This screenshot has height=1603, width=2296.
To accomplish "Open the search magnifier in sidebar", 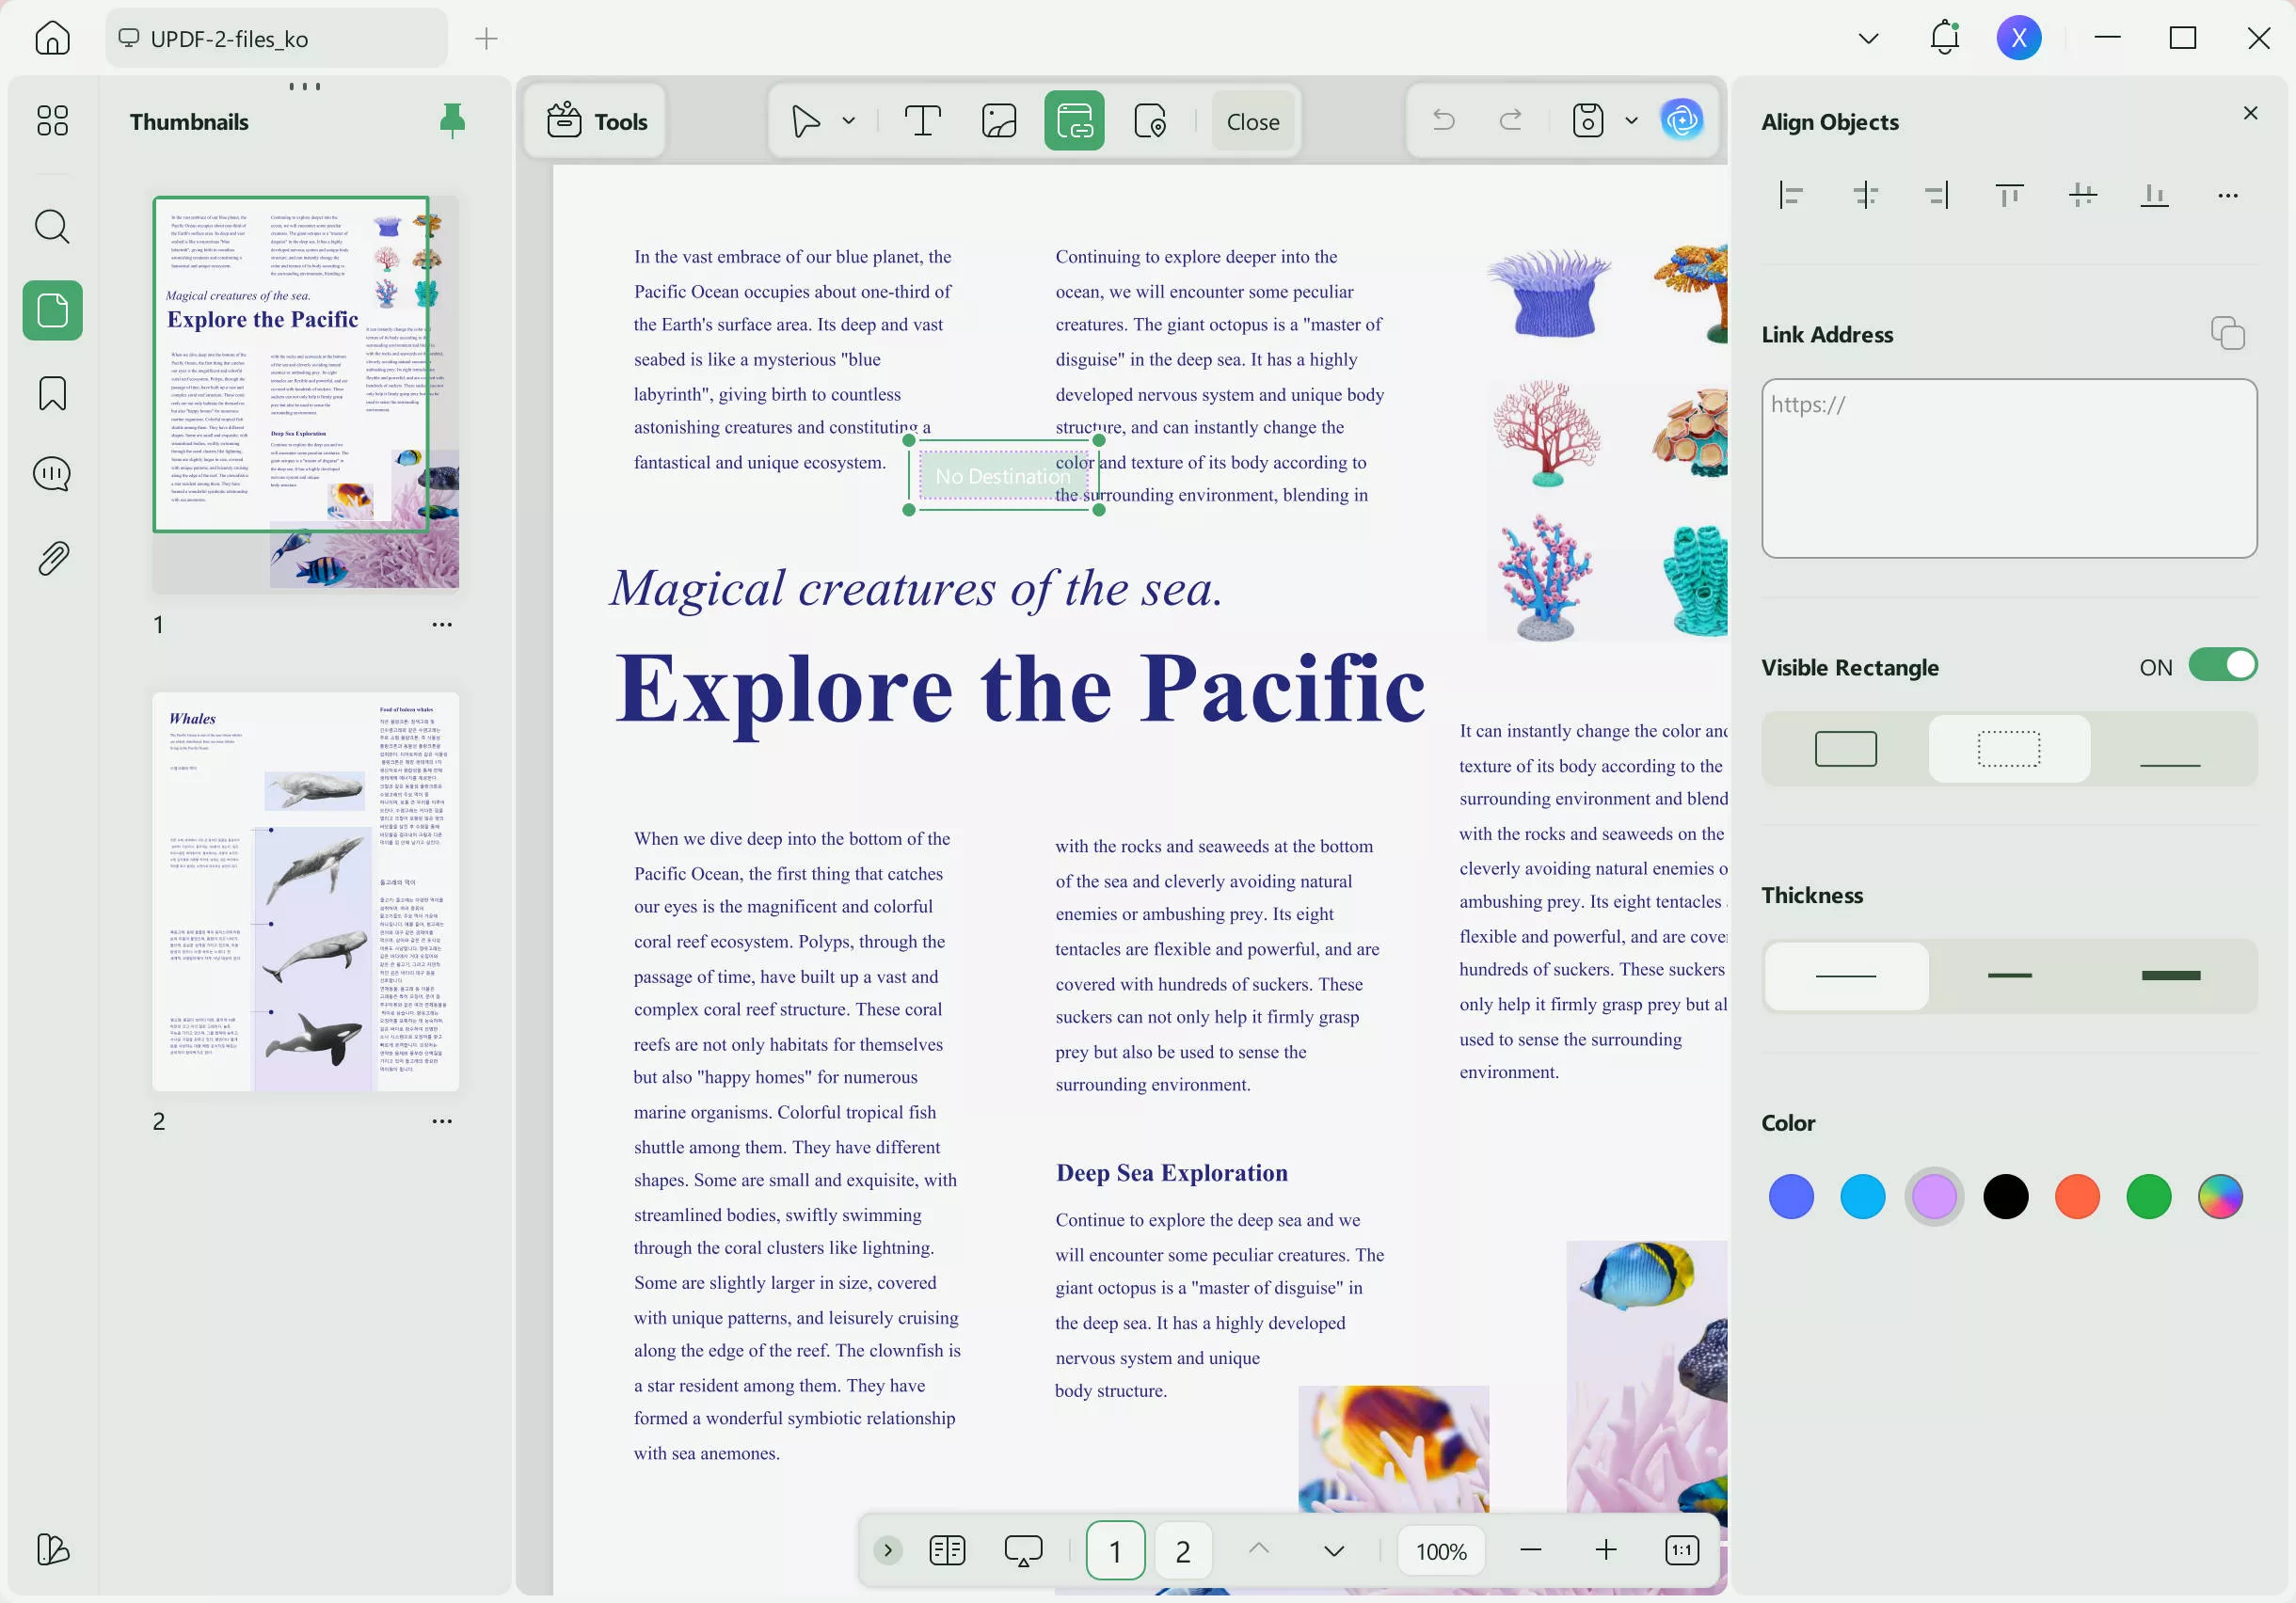I will [x=52, y=227].
